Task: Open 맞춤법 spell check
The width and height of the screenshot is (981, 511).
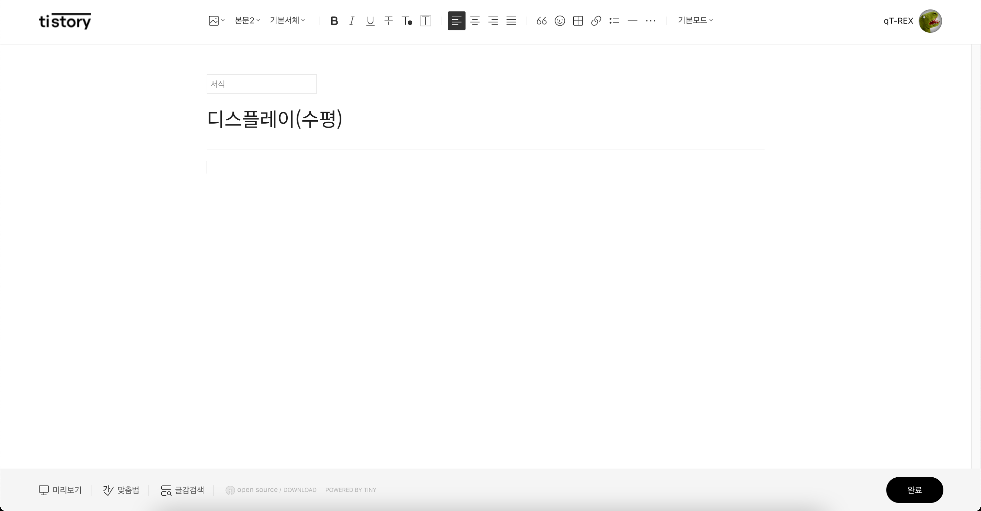Action: [121, 490]
